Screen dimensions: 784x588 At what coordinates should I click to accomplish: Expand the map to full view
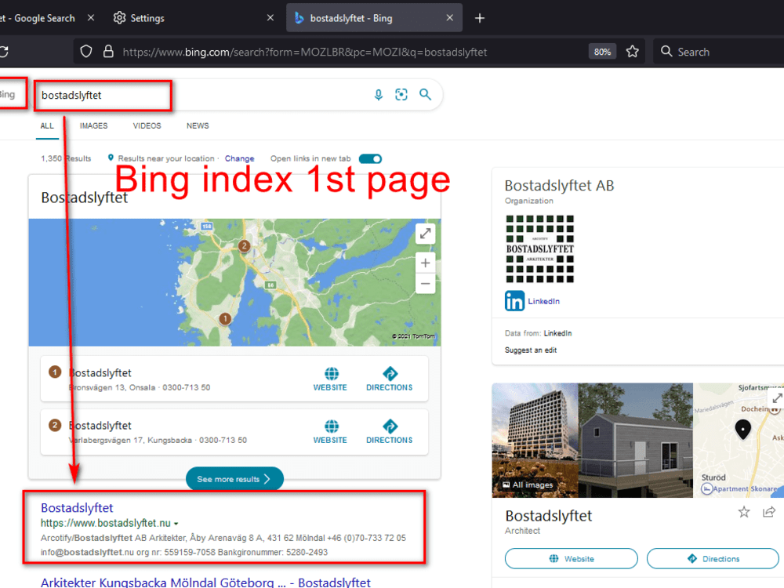(425, 234)
